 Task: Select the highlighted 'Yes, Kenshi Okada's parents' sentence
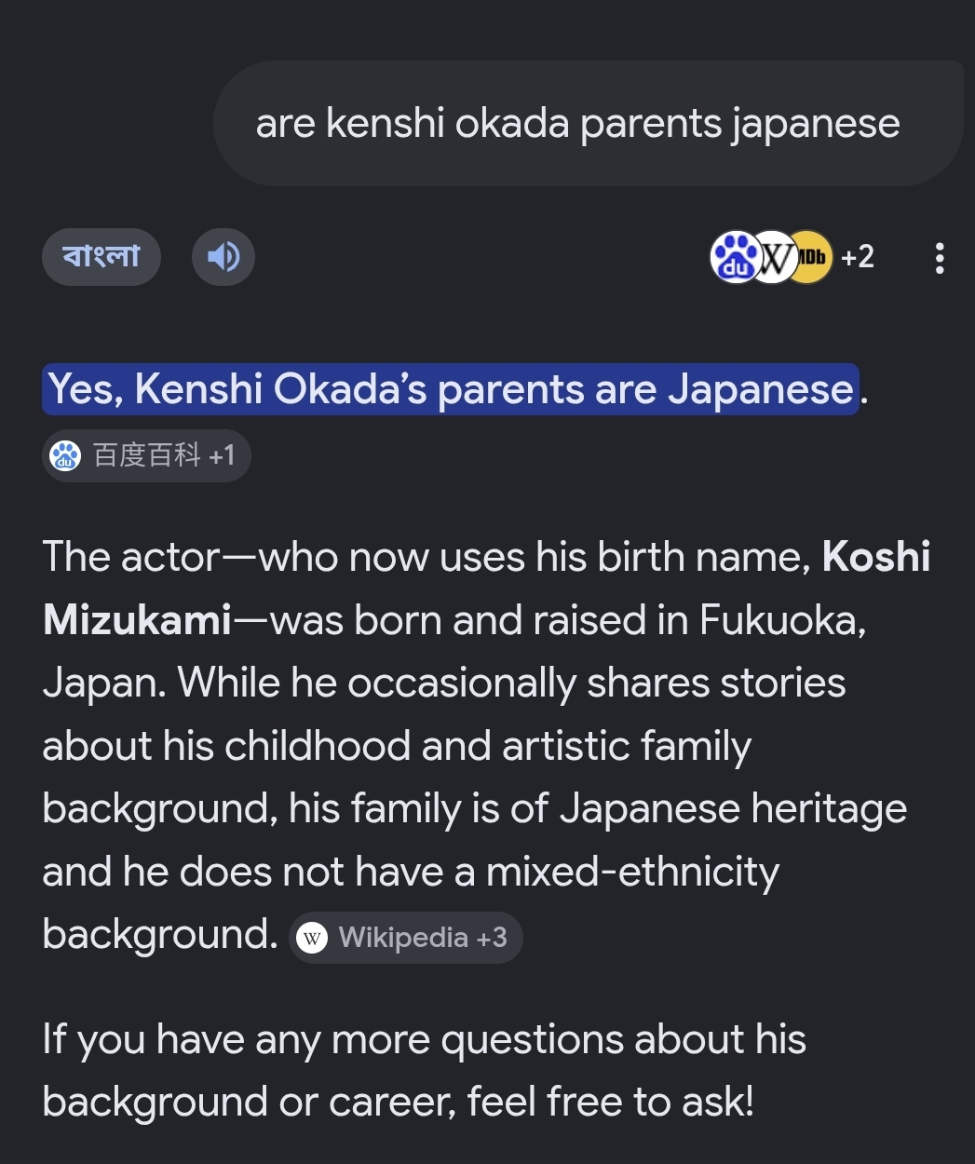pyautogui.click(x=451, y=389)
